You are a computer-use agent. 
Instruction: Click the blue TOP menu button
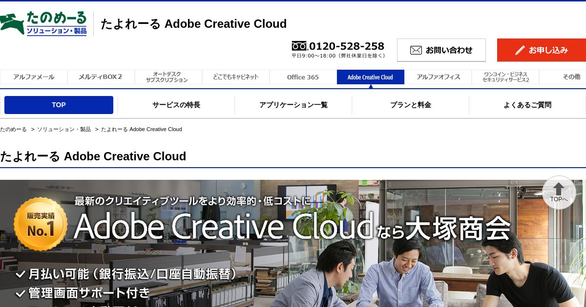tap(59, 105)
